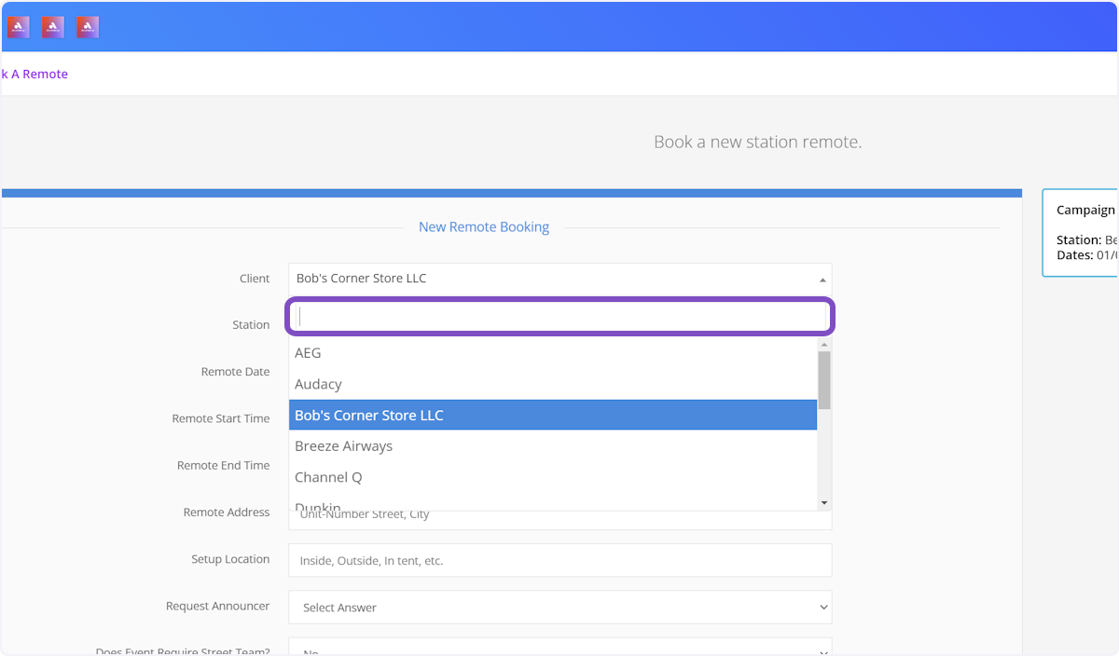1119x656 pixels.
Task: Click the client list scrollbar thumb
Action: click(824, 380)
